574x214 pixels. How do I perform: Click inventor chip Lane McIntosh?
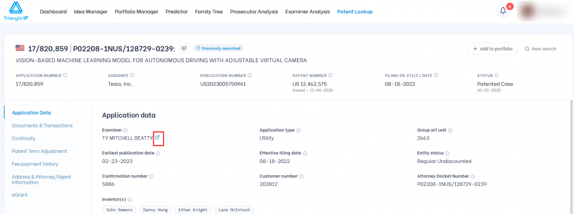pyautogui.click(x=234, y=210)
